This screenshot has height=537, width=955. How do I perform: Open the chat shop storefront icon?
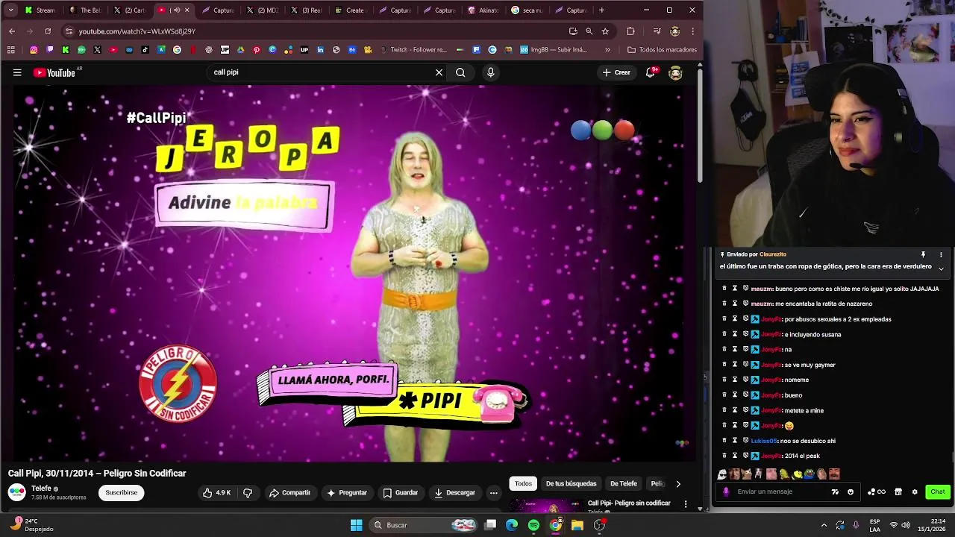tap(898, 492)
